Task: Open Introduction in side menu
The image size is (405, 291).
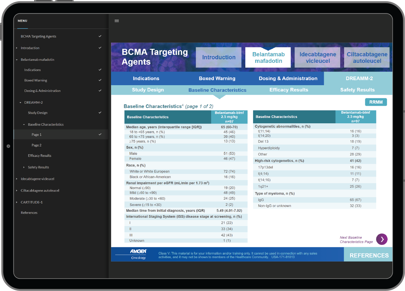Action: (x=30, y=48)
